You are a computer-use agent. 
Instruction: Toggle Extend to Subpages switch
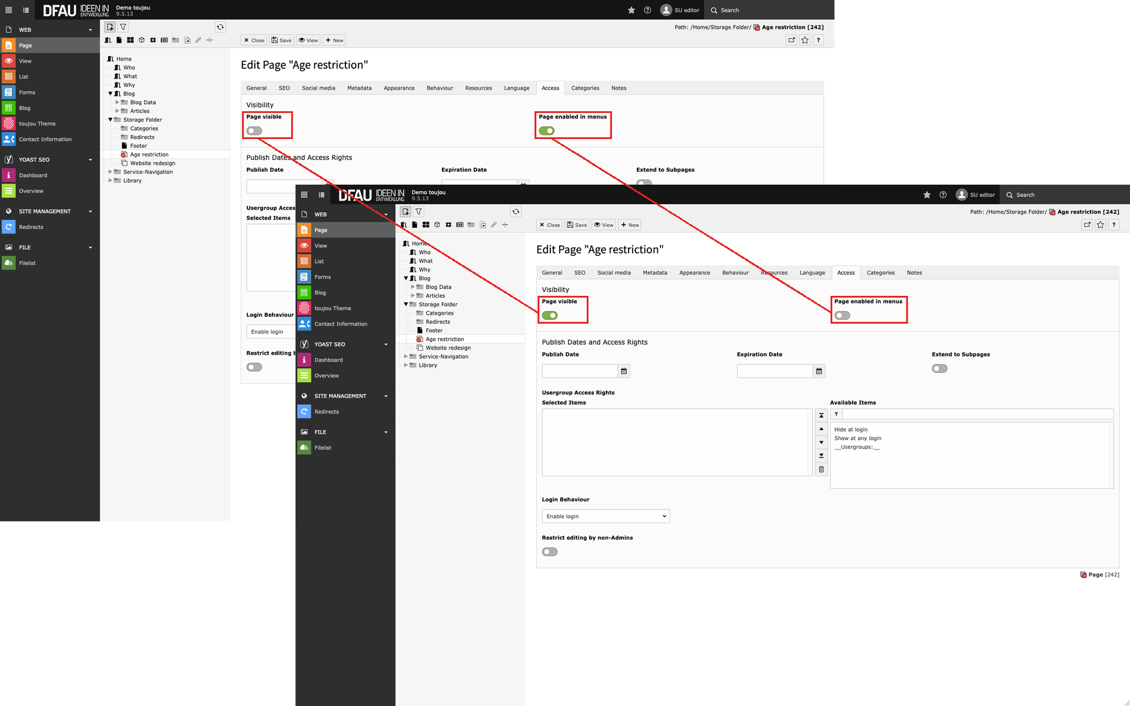(x=939, y=369)
